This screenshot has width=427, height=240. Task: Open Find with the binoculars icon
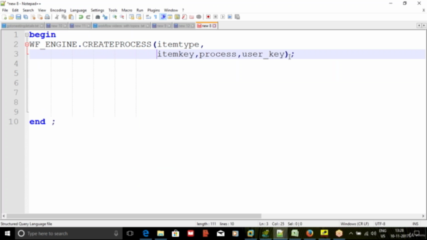click(x=97, y=17)
